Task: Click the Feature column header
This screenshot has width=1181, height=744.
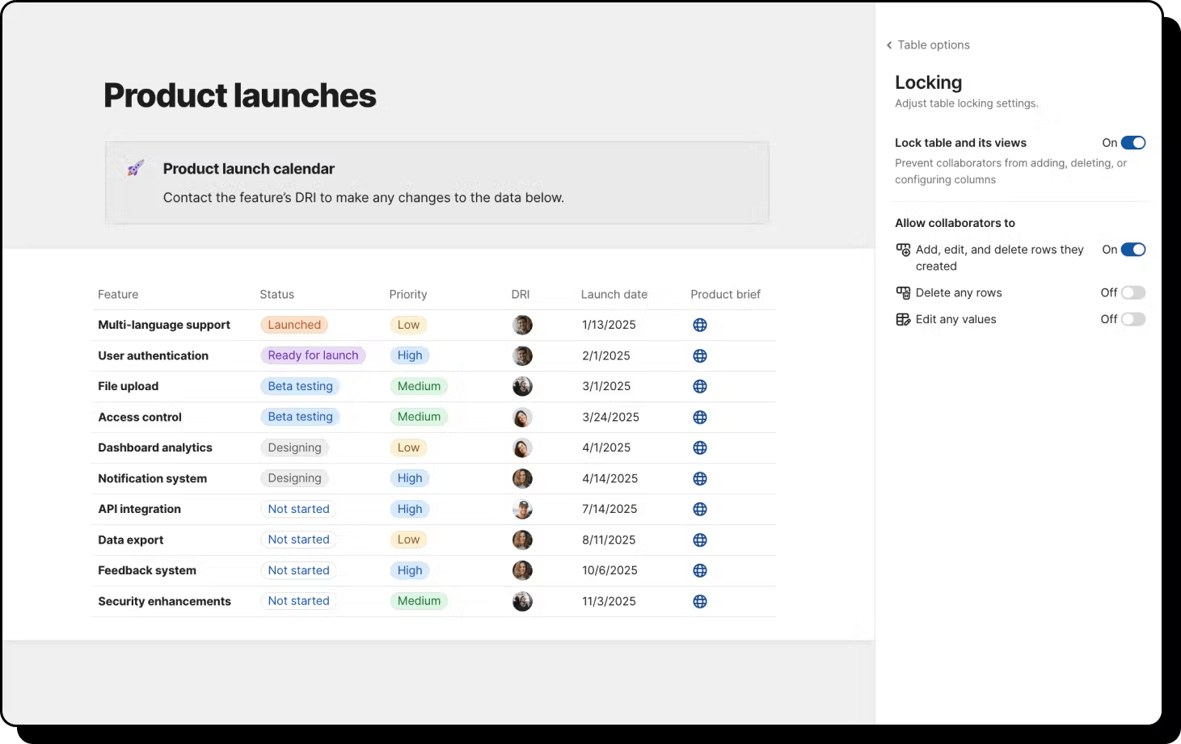Action: [x=118, y=295]
